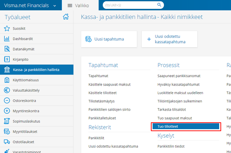Viewport: 231px width, 153px height.
Task: Click the Dashboardit chart icon
Action: 6,39
